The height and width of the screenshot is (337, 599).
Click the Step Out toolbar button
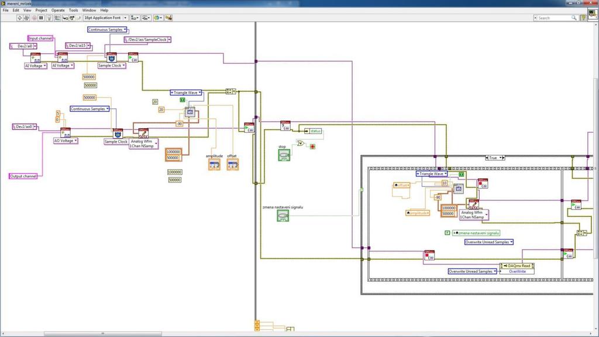pos(79,18)
